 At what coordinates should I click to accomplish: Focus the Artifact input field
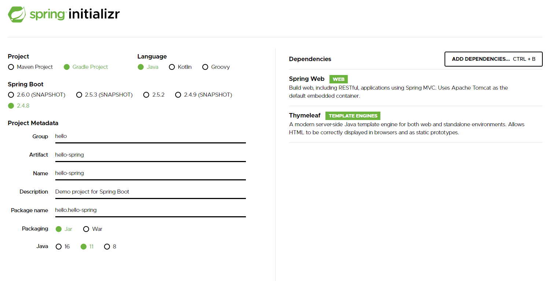point(150,155)
